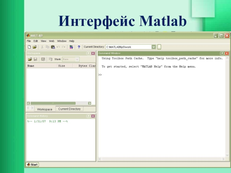This screenshot has width=231, height=173.
Task: Click the MATLAB Start button
Action: click(x=32, y=164)
